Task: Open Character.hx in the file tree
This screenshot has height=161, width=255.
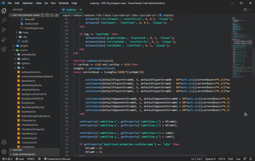Action: pos(28,120)
